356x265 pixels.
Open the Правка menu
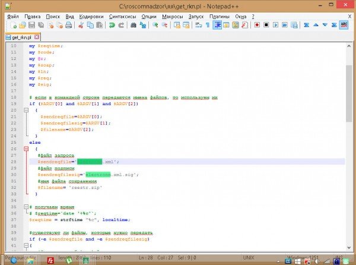tap(33, 17)
